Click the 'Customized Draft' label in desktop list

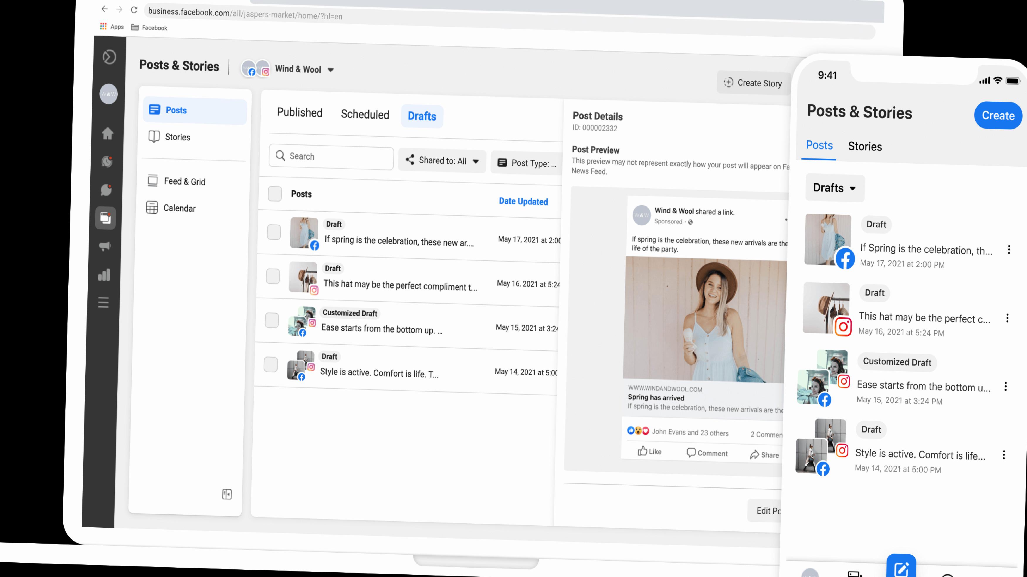click(350, 313)
